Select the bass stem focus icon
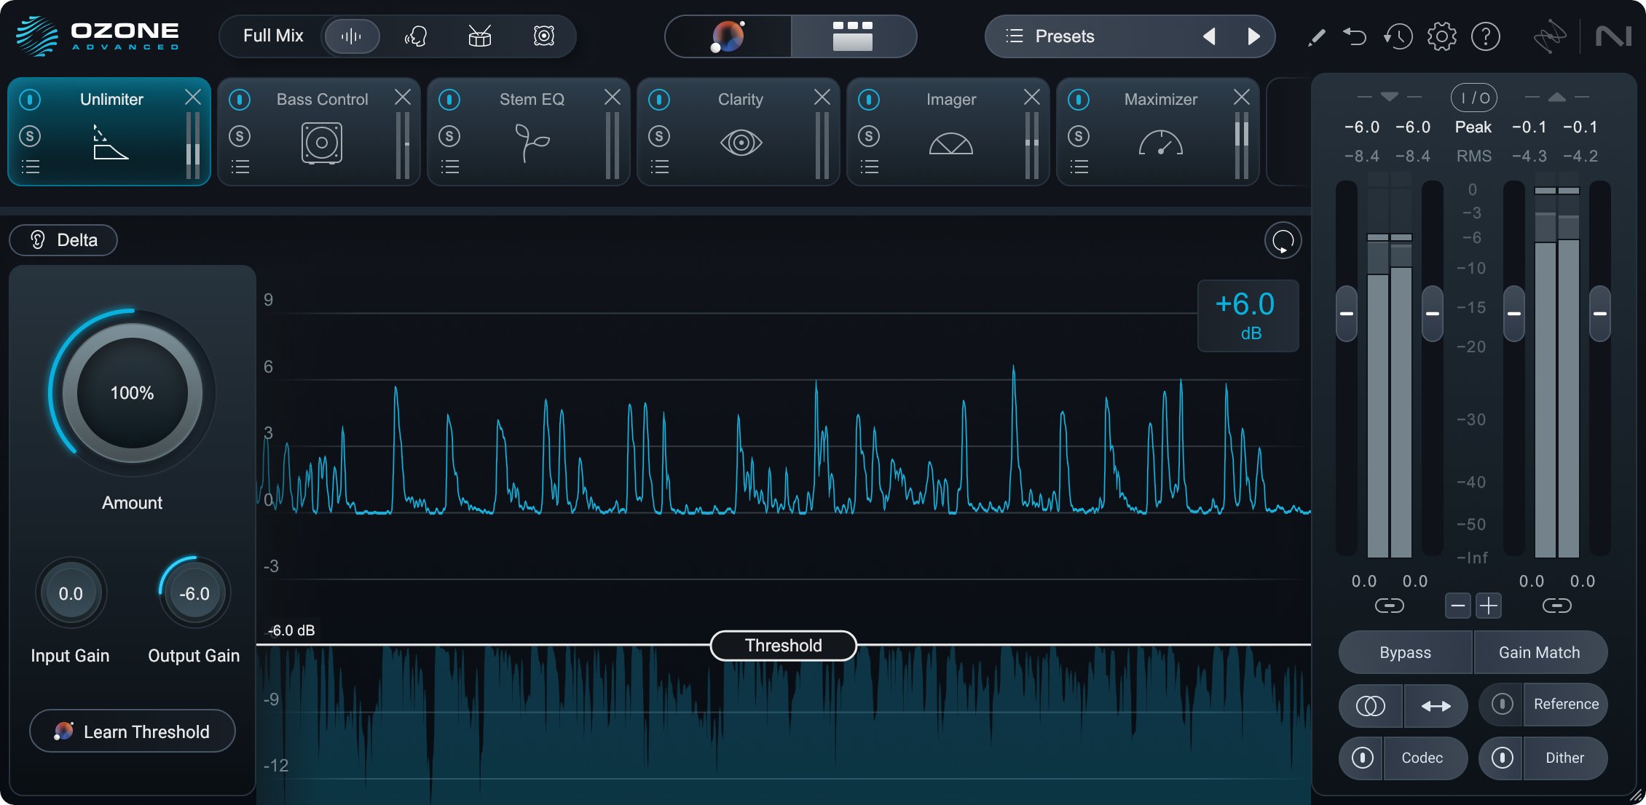 coord(543,36)
